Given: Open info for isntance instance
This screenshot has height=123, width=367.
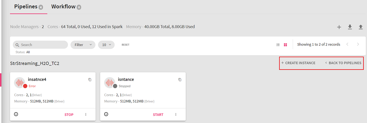Looking at the screenshot, I should 106,114.
